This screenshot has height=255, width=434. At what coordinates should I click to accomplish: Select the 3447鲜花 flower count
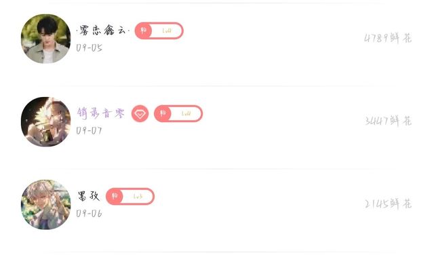pyautogui.click(x=388, y=121)
